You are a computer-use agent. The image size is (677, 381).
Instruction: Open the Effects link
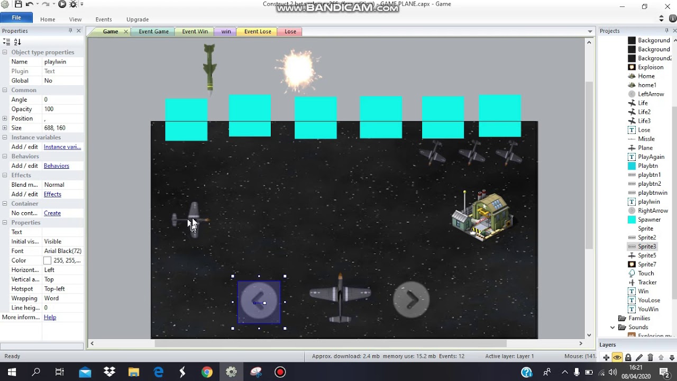(x=52, y=194)
